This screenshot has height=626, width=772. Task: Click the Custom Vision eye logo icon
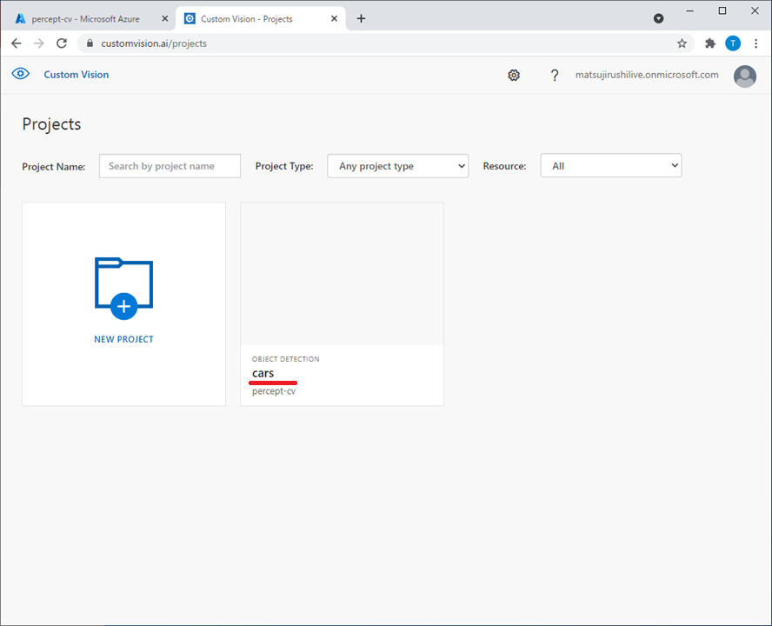[x=20, y=74]
